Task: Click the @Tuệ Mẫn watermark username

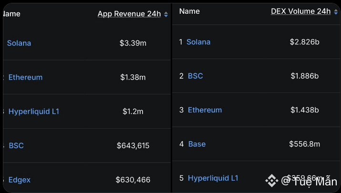Action: [310, 181]
